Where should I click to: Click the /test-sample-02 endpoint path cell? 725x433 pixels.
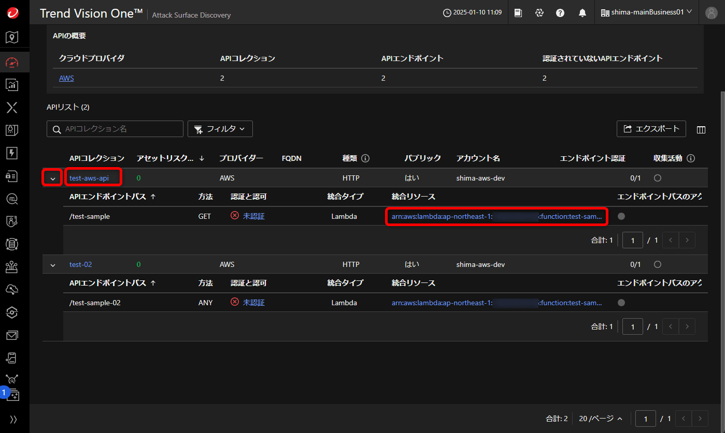click(95, 303)
